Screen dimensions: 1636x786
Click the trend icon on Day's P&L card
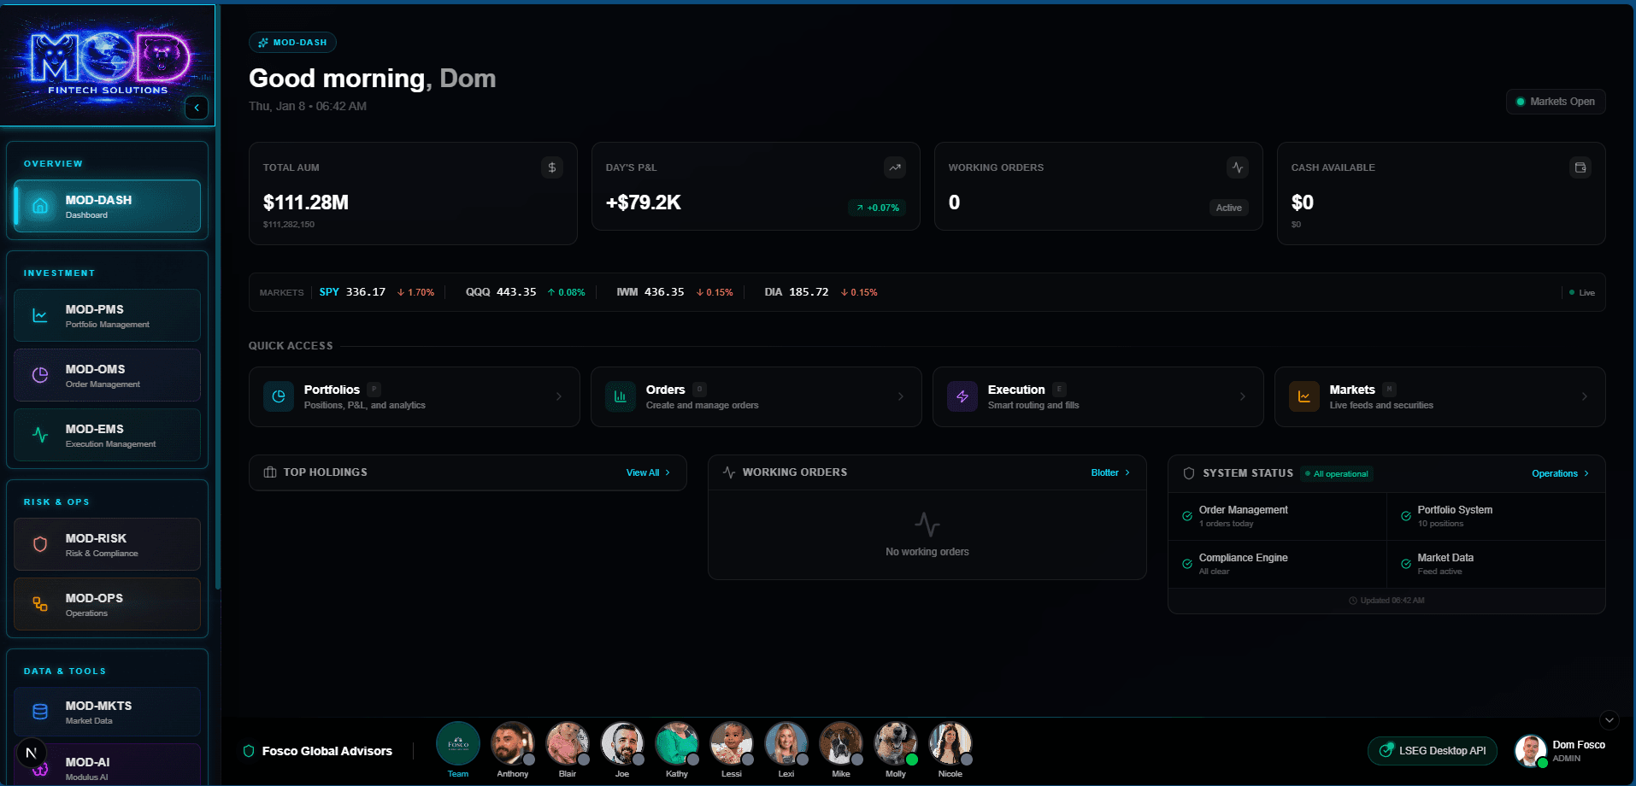click(x=894, y=167)
